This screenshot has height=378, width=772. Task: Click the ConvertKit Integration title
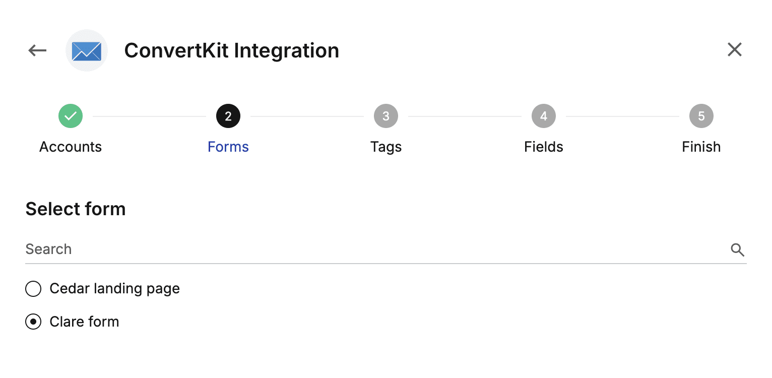click(x=231, y=50)
